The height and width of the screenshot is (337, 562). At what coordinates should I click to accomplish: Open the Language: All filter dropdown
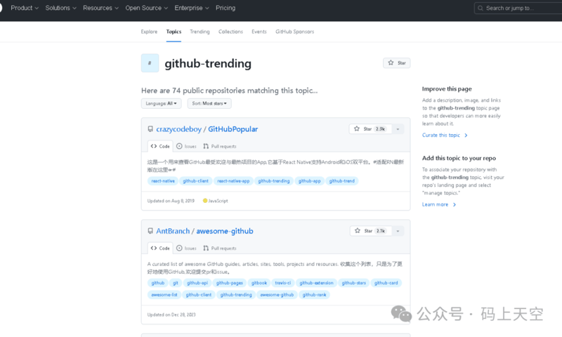(161, 103)
